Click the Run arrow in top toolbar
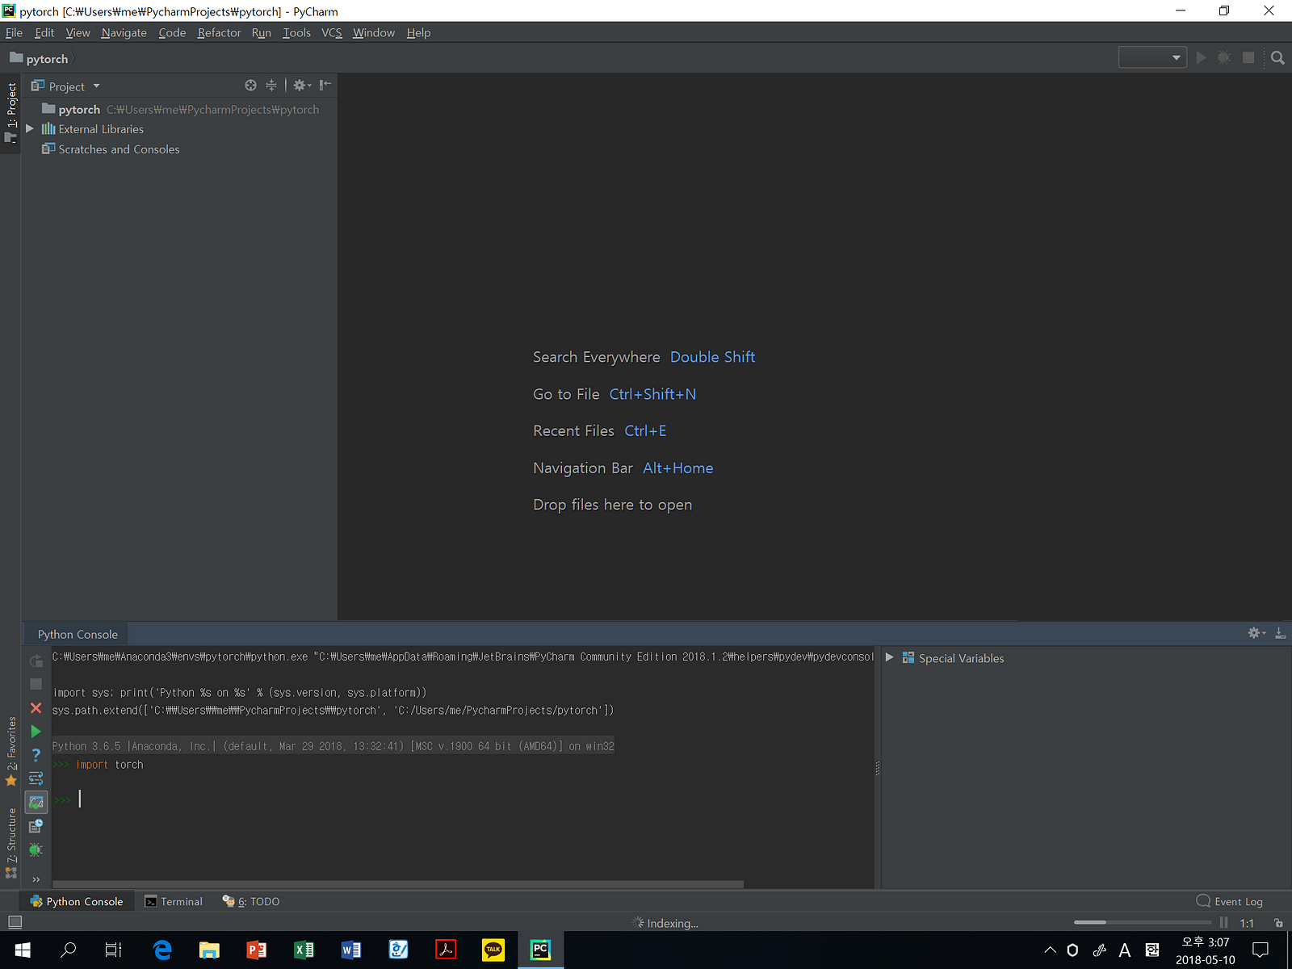Viewport: 1292px width, 969px height. pyautogui.click(x=1201, y=58)
